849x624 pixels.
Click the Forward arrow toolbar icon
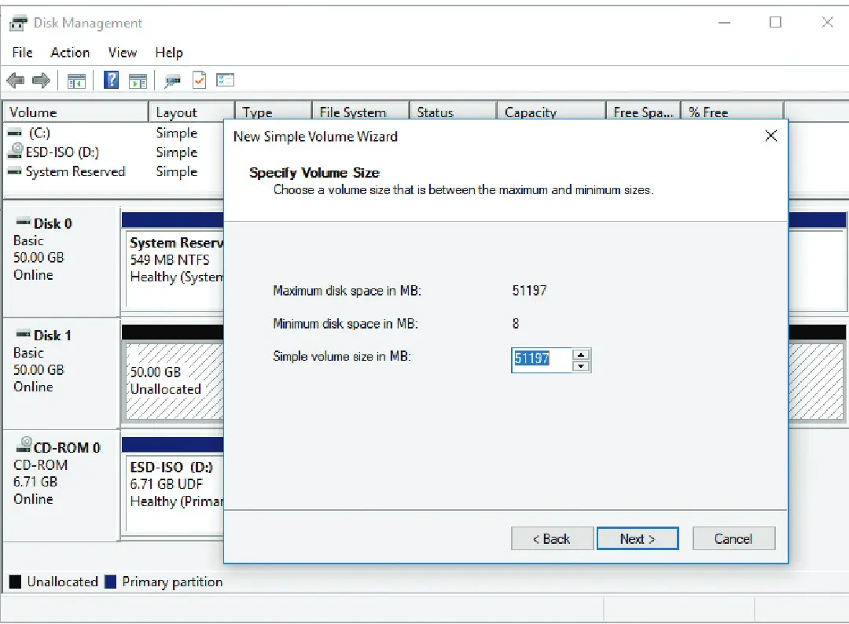pyautogui.click(x=41, y=80)
